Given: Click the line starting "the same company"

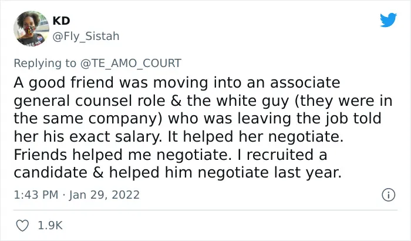Looking at the screenshot, I should (x=197, y=119).
